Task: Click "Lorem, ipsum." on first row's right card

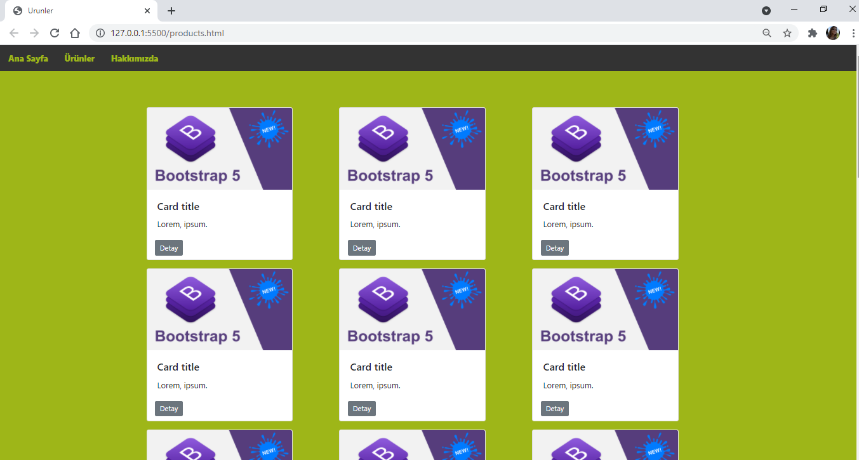Action: [568, 225]
